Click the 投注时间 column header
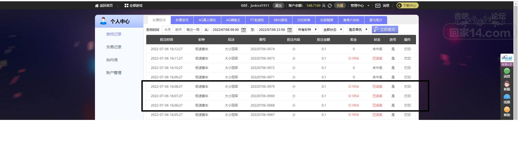Image resolution: width=518 pixels, height=147 pixels. pos(166,40)
